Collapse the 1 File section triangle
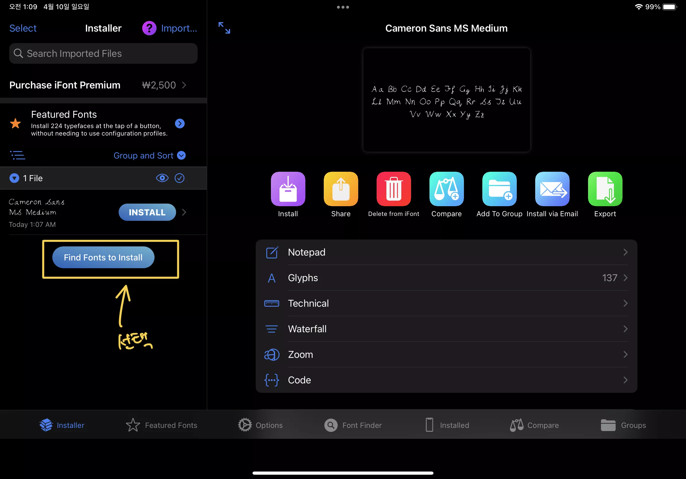The height and width of the screenshot is (479, 686). 14,178
